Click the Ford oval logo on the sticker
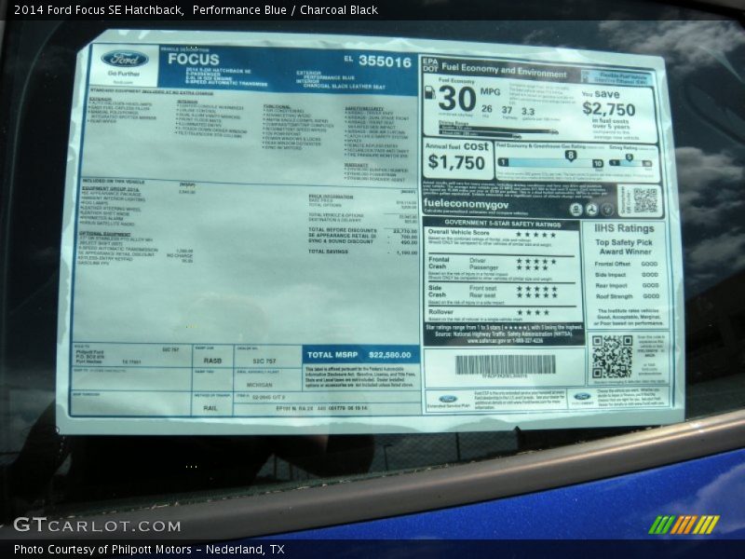The width and height of the screenshot is (745, 559). click(x=124, y=60)
